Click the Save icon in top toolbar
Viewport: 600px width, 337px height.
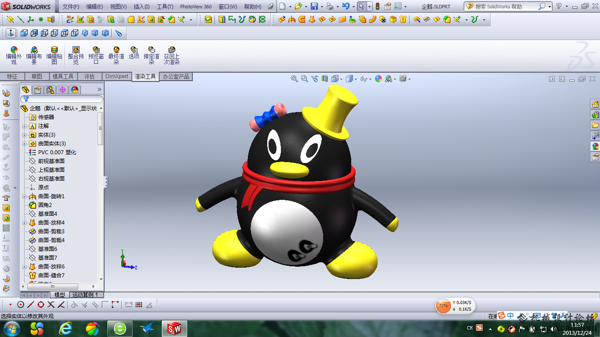pos(314,7)
